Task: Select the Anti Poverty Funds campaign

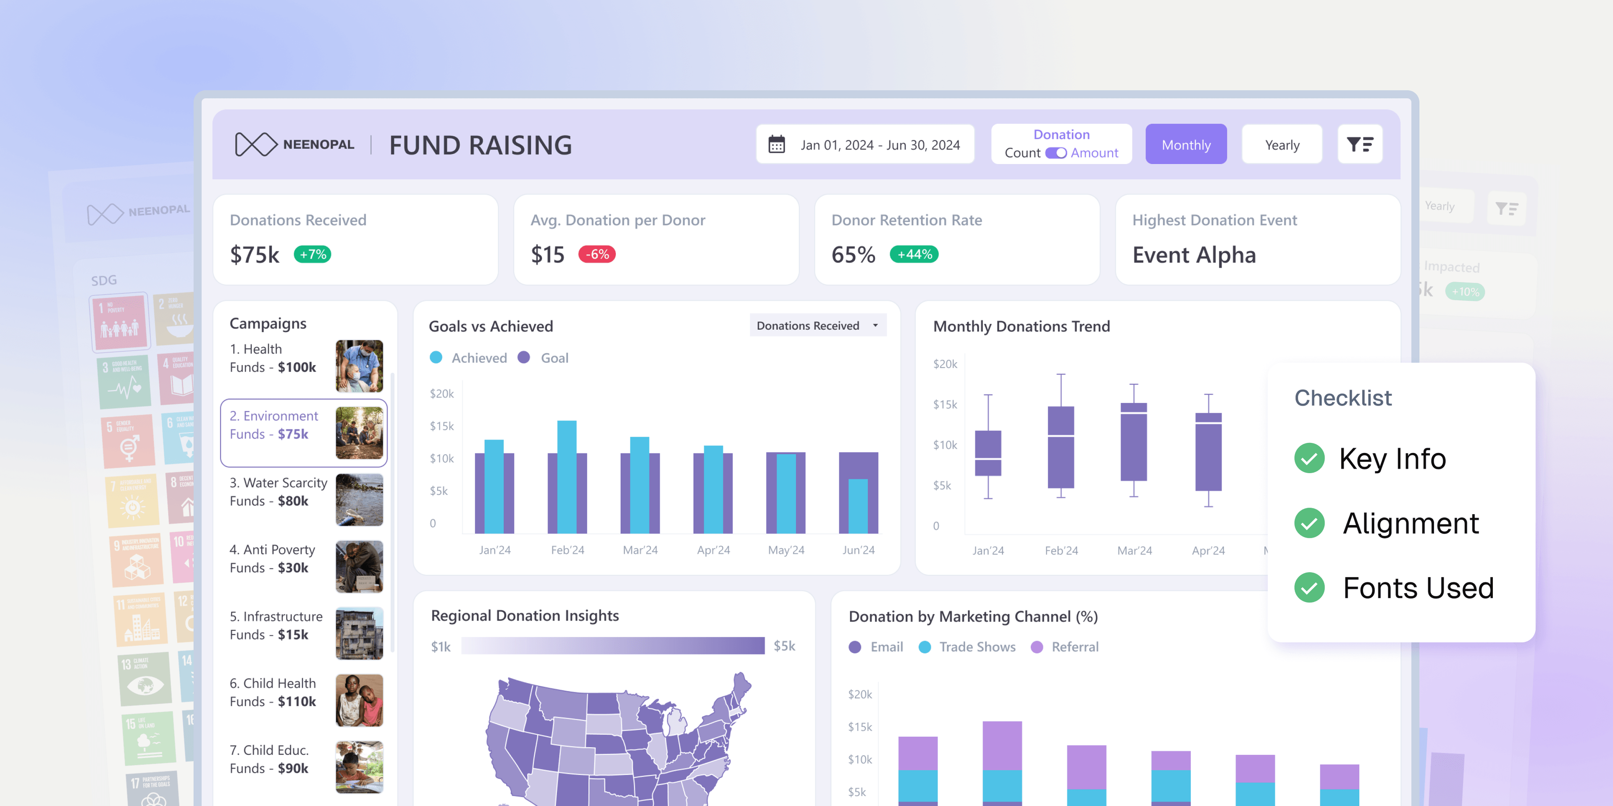Action: coord(305,566)
